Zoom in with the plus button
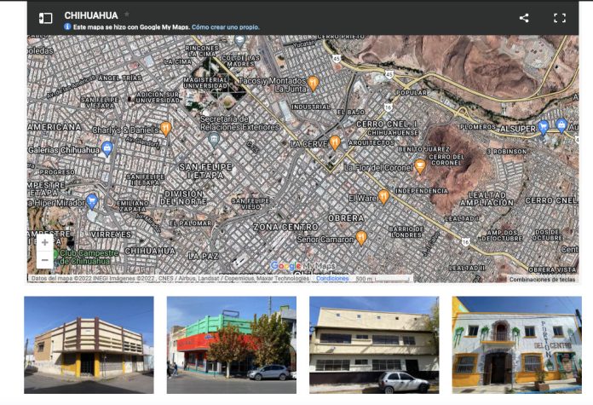 [44, 242]
